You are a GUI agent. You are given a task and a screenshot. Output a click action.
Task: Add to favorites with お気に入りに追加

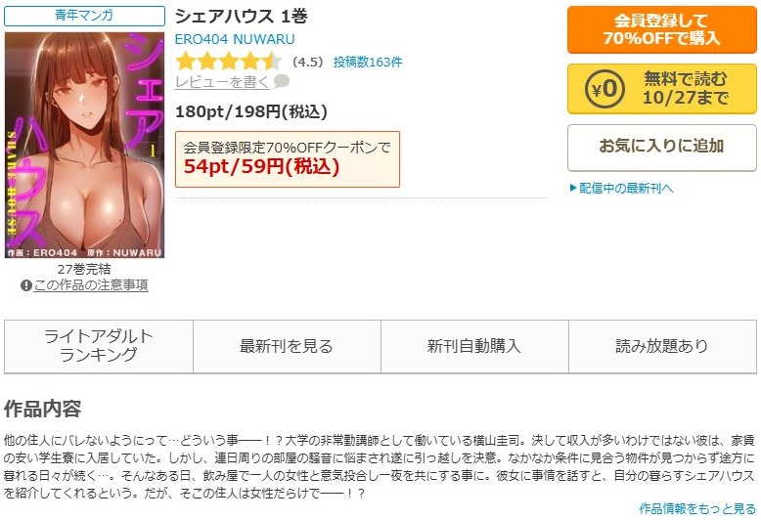(x=662, y=148)
